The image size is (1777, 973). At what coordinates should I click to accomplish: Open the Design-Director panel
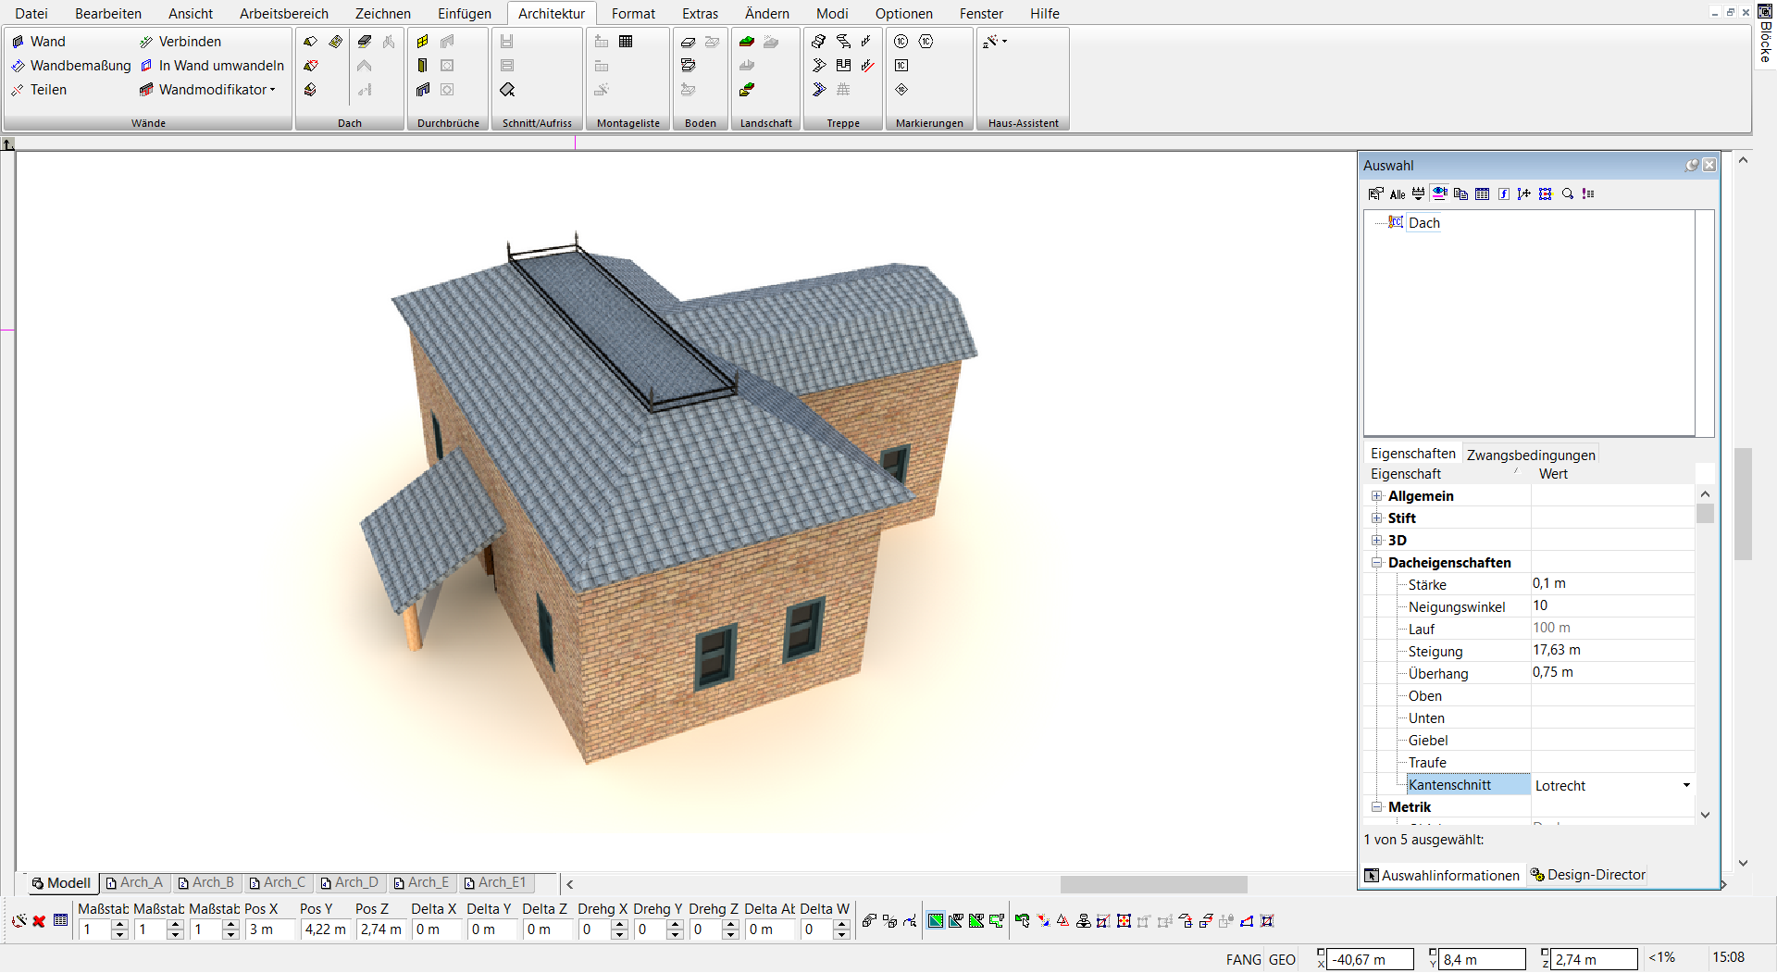(1587, 875)
